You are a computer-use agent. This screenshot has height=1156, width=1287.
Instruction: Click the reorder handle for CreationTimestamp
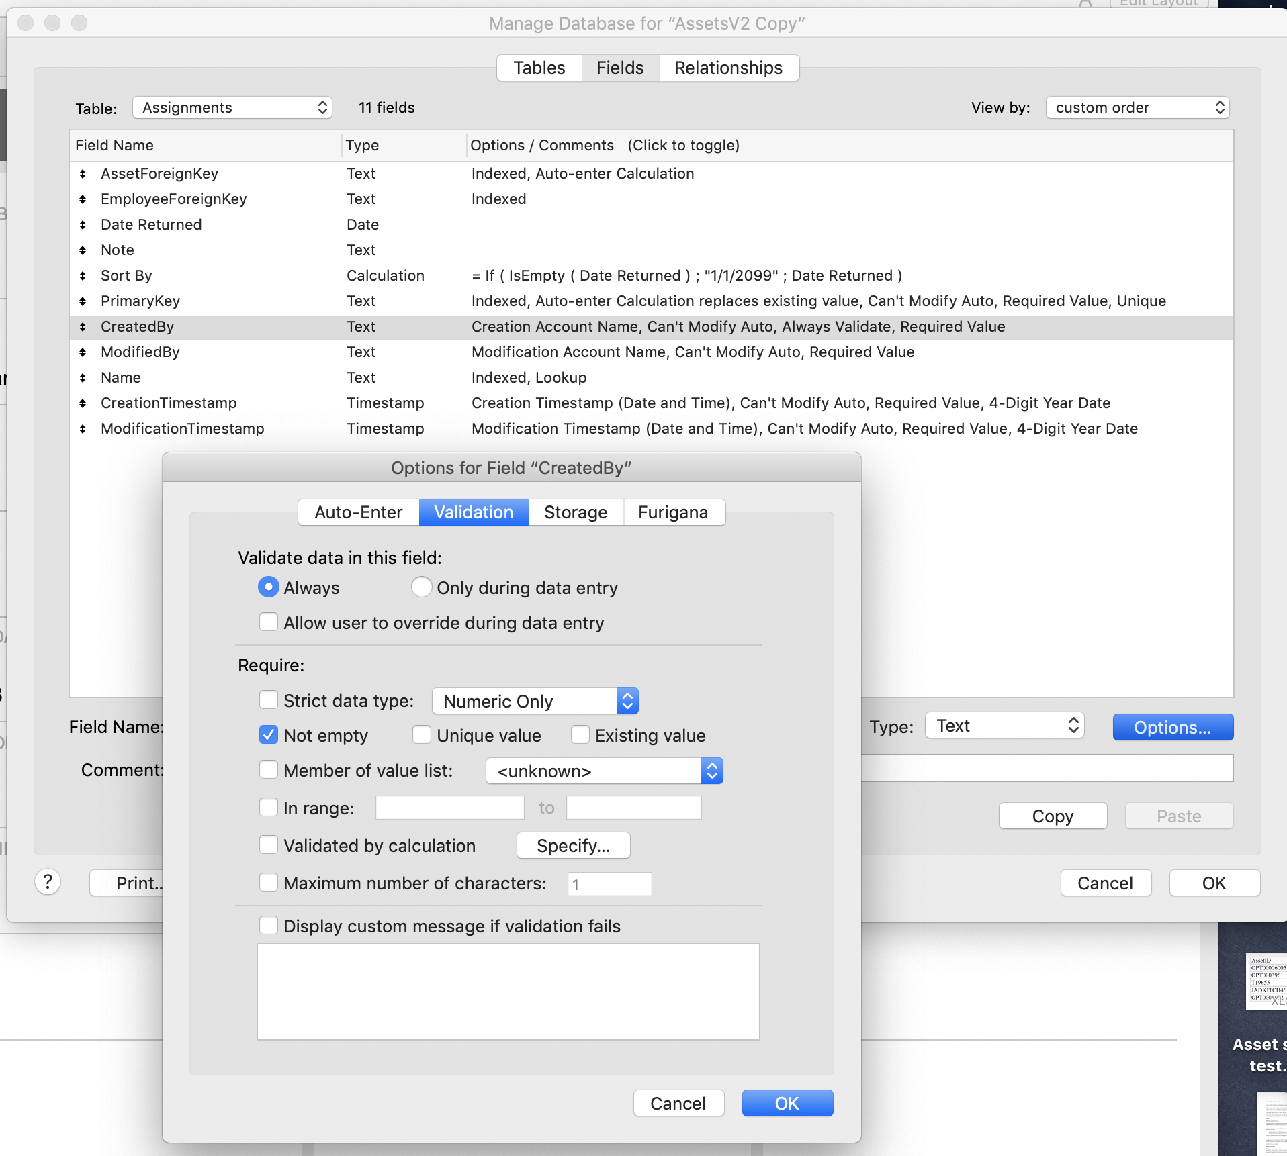[83, 403]
